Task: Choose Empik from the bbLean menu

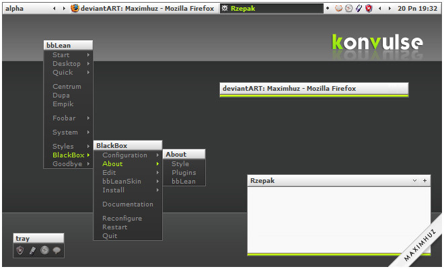Action: (68, 104)
